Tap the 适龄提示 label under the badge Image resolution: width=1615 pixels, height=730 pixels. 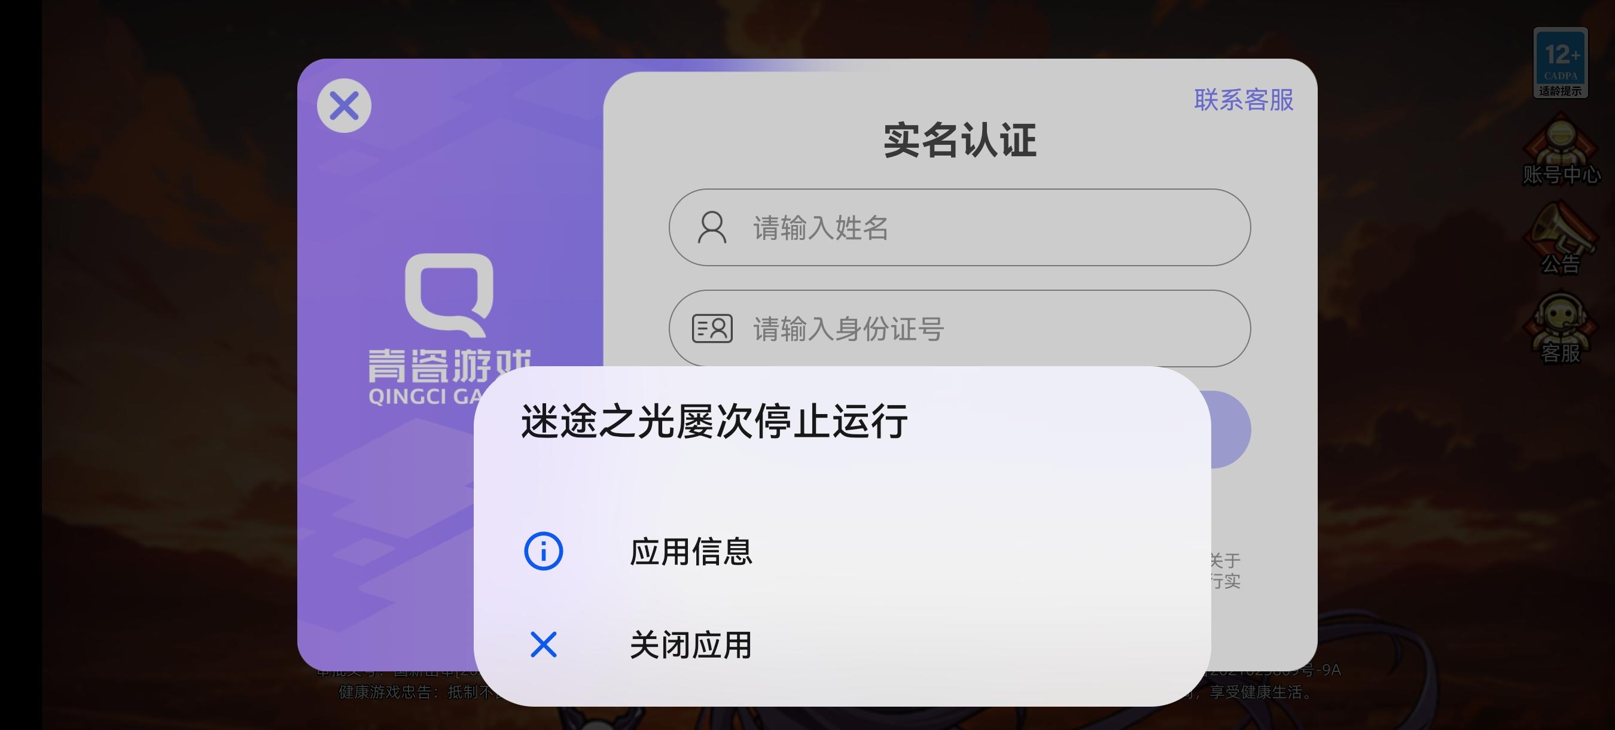[1560, 92]
